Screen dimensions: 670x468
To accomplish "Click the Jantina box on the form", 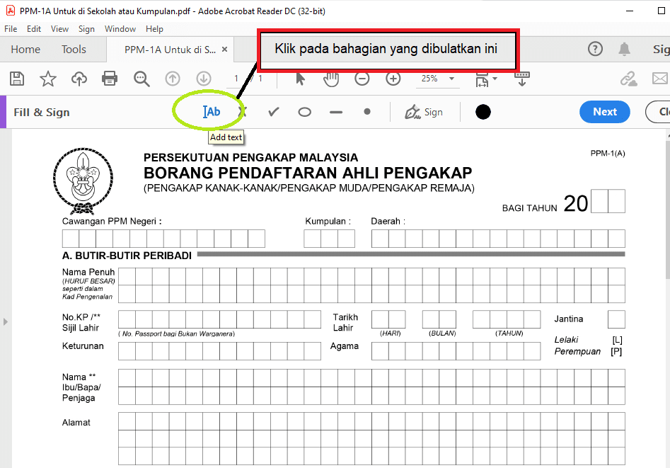I will pos(616,319).
